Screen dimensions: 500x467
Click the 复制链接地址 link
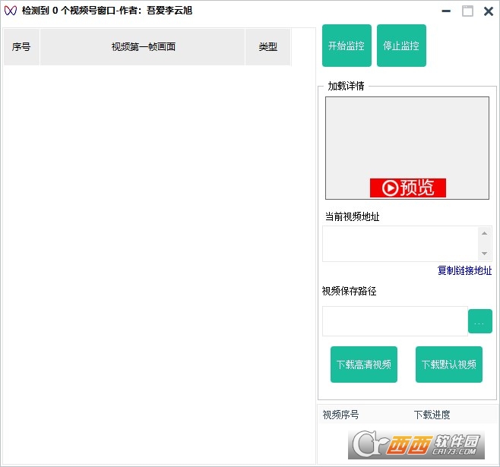[x=464, y=270]
